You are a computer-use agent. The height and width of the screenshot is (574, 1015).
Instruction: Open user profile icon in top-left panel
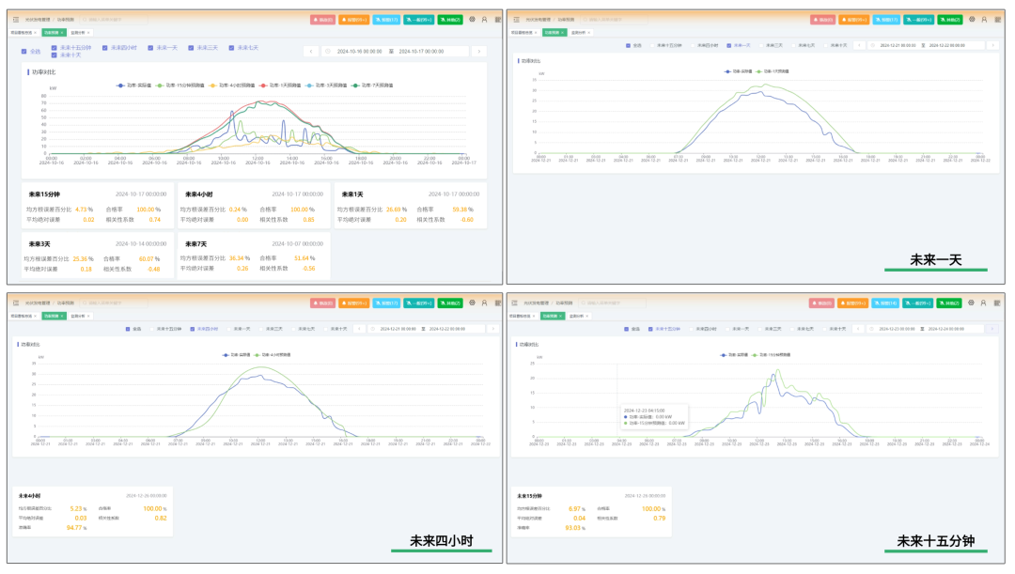click(484, 20)
